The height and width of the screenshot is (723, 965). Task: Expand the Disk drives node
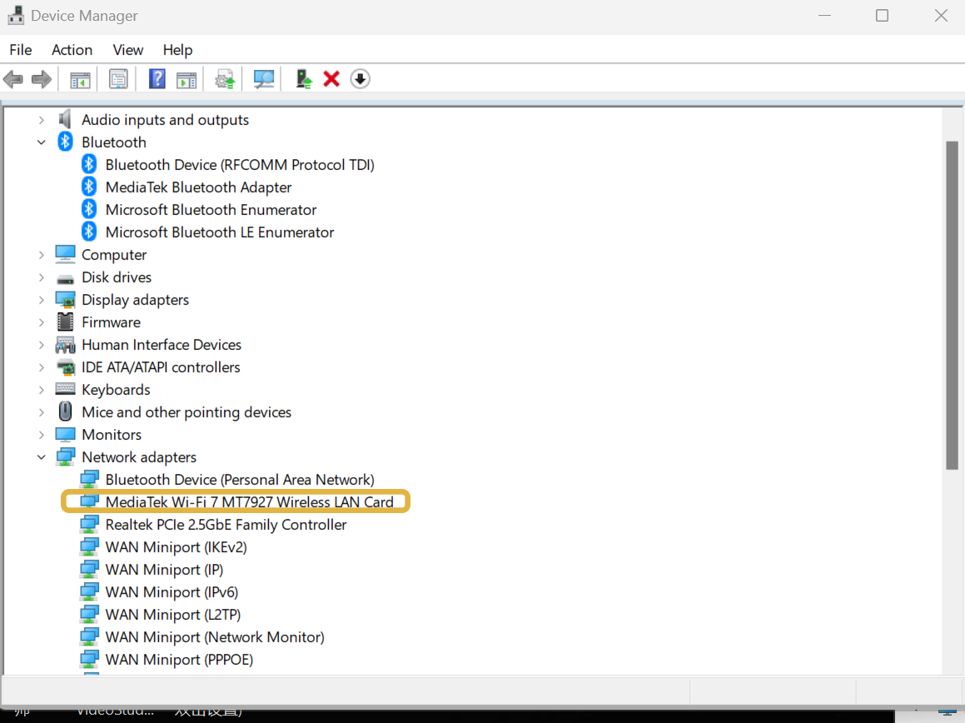click(42, 277)
